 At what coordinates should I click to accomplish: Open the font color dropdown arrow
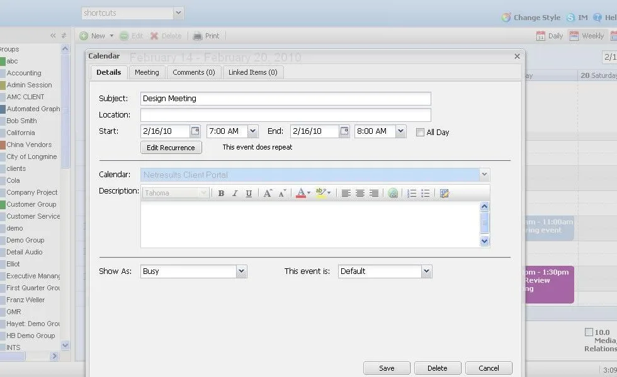coord(309,193)
